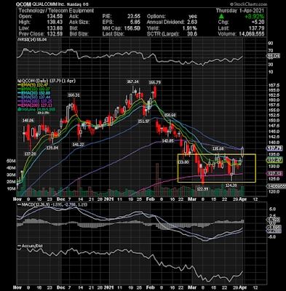
Task: Select the QCOM (Daily) chart legend title
Action: 47,81
